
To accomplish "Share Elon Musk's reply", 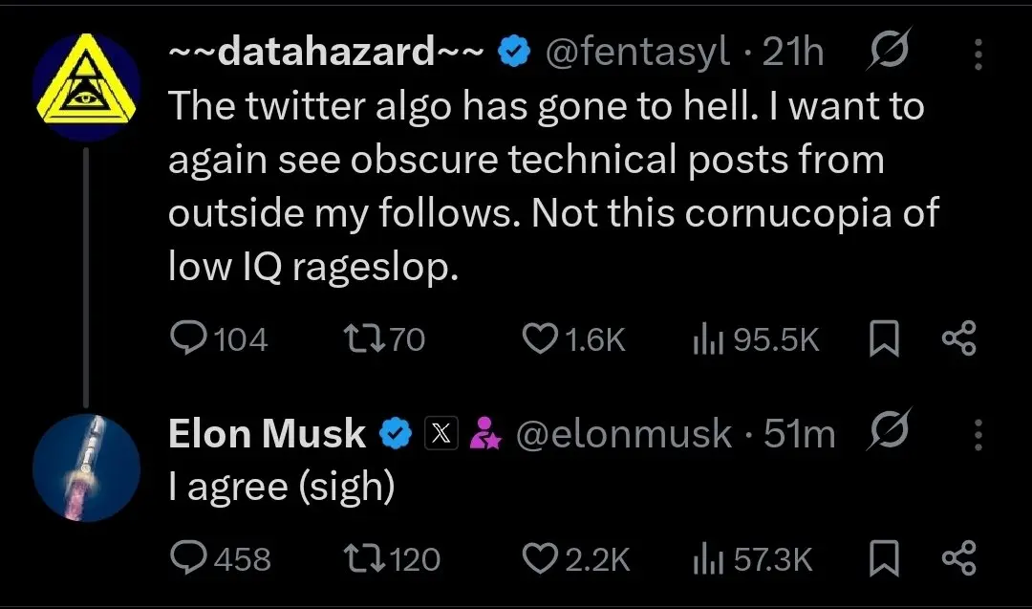I will [958, 558].
